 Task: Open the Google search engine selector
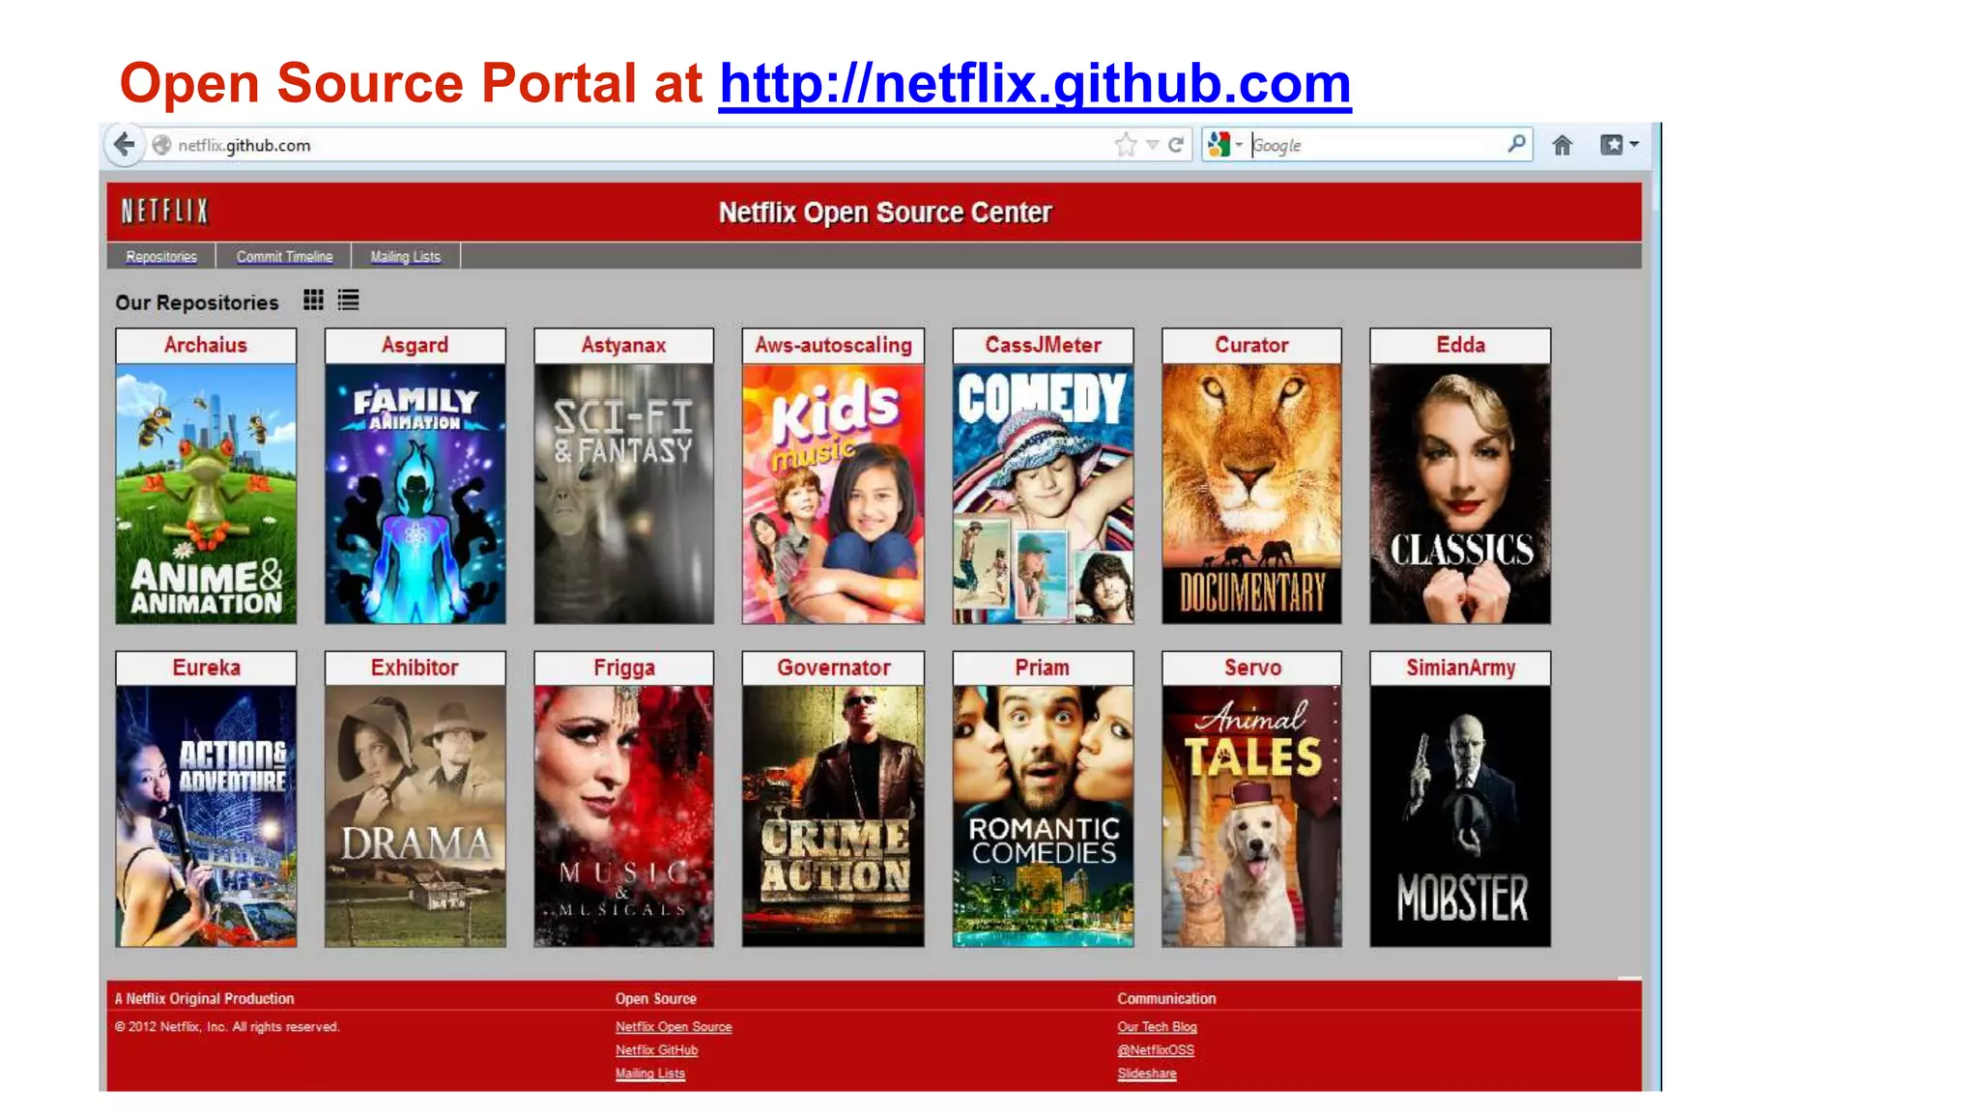click(1223, 145)
